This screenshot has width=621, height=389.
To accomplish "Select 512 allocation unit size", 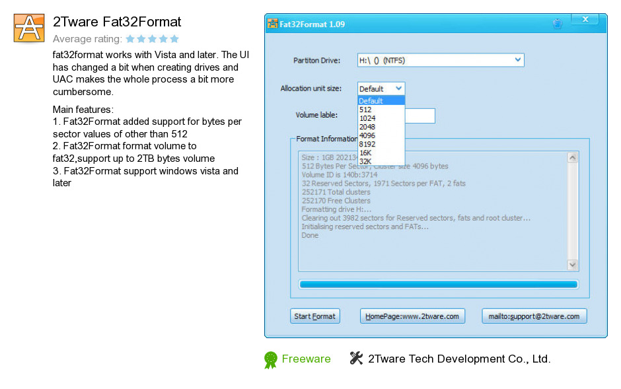I will click(x=381, y=110).
